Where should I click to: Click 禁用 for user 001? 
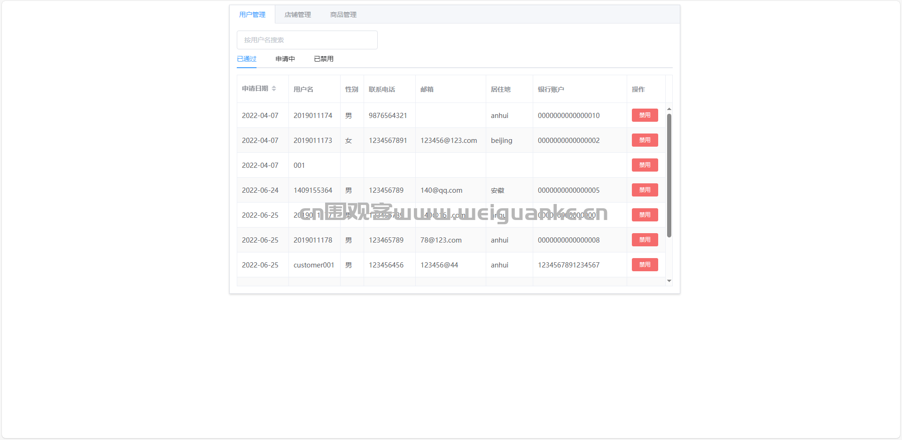645,165
